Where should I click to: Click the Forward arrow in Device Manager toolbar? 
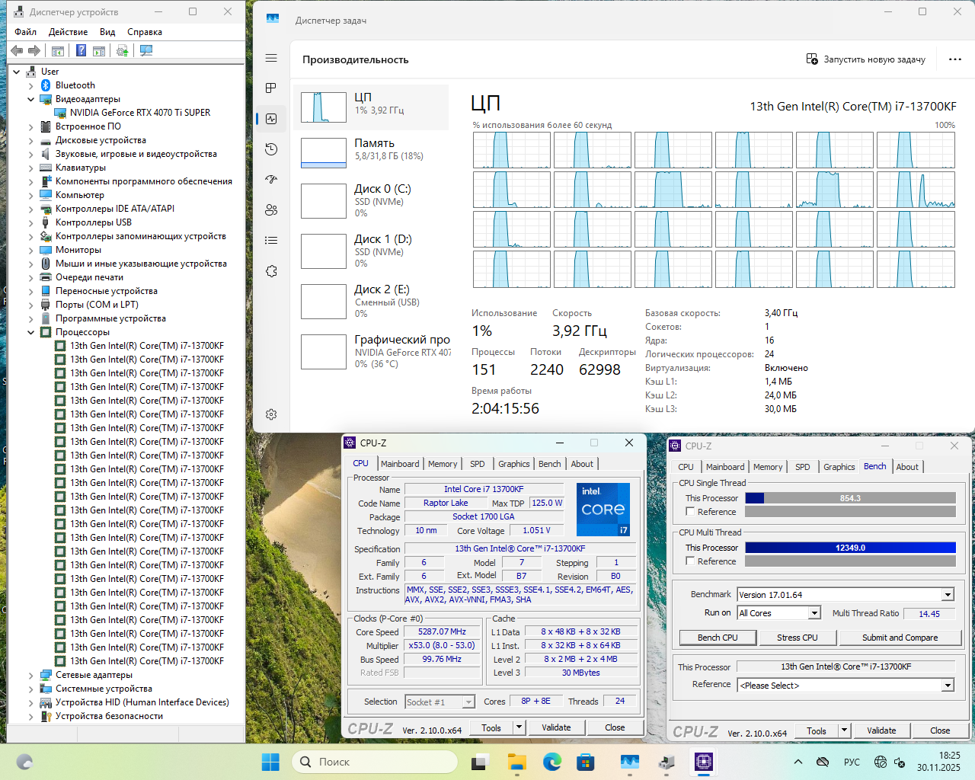pos(34,51)
